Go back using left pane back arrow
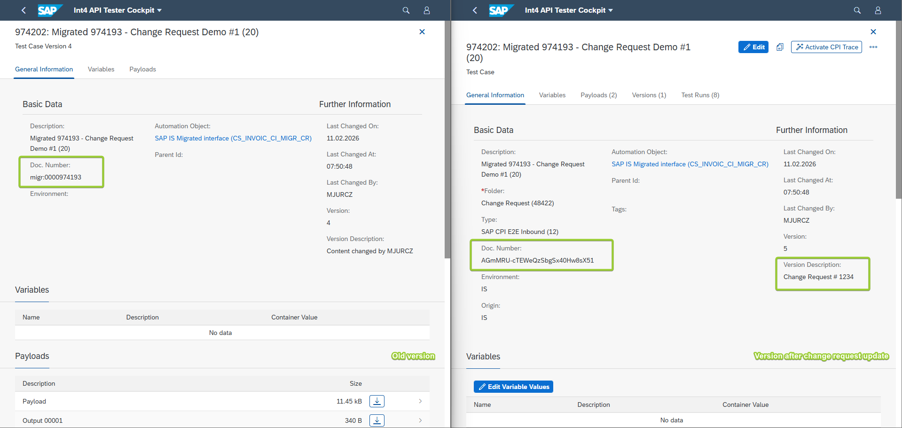Screen dimensions: 902x428 [x=24, y=10]
